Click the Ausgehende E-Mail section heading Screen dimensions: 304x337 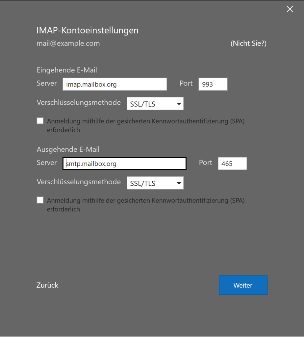pos(68,149)
